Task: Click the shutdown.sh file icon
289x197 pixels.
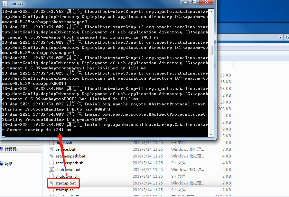Action: pyautogui.click(x=51, y=176)
